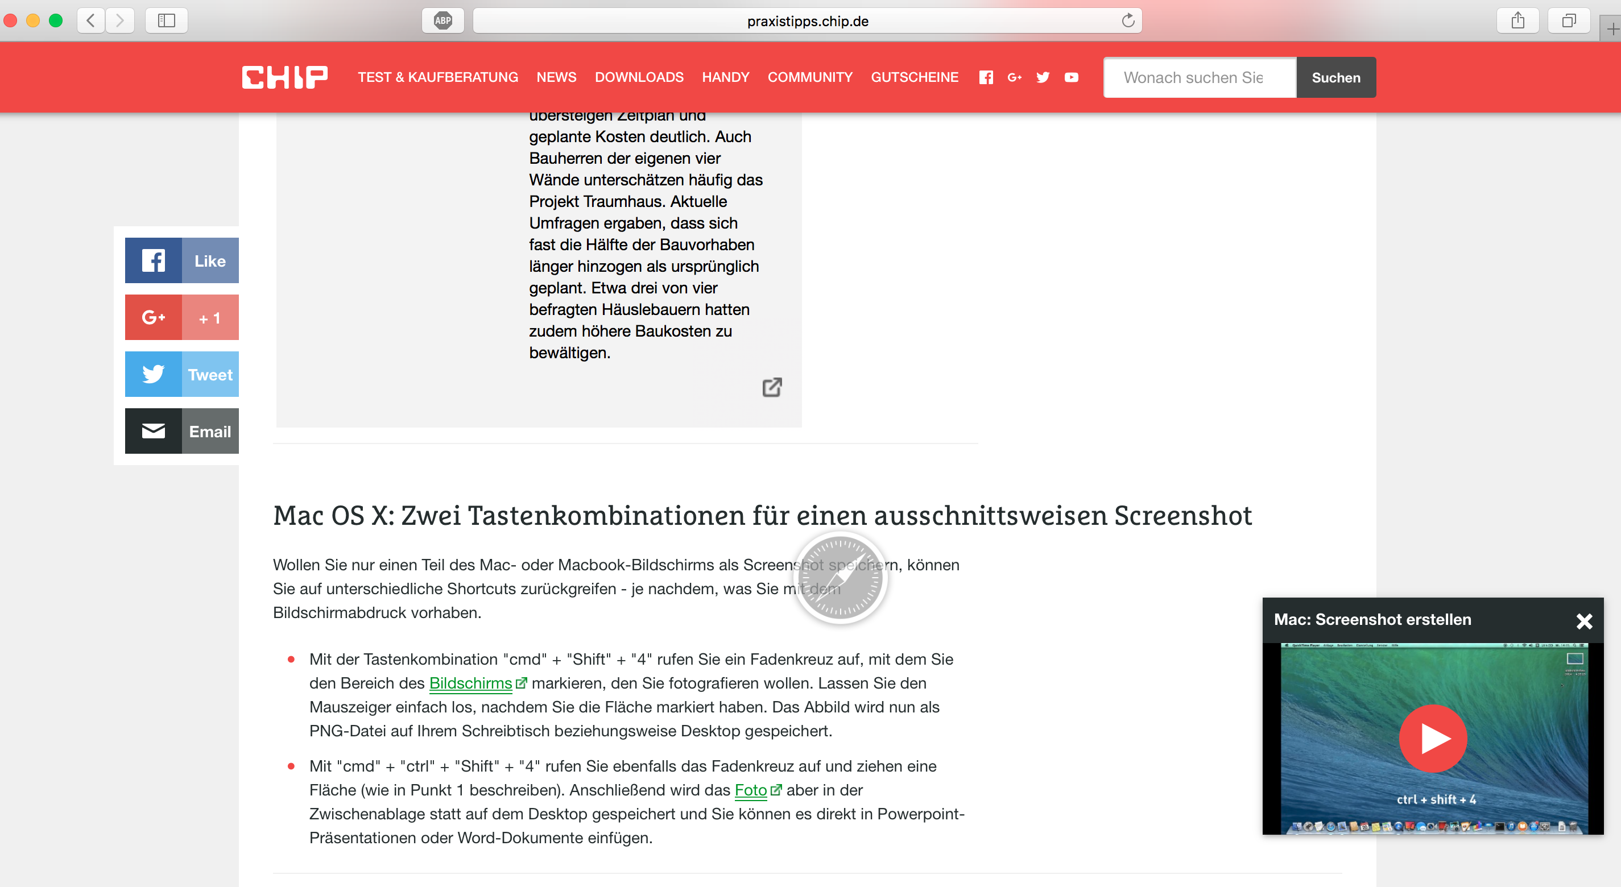Viewport: 1621px width, 887px height.
Task: Open the TEST & KAUFBERATUNG menu
Action: pos(437,77)
